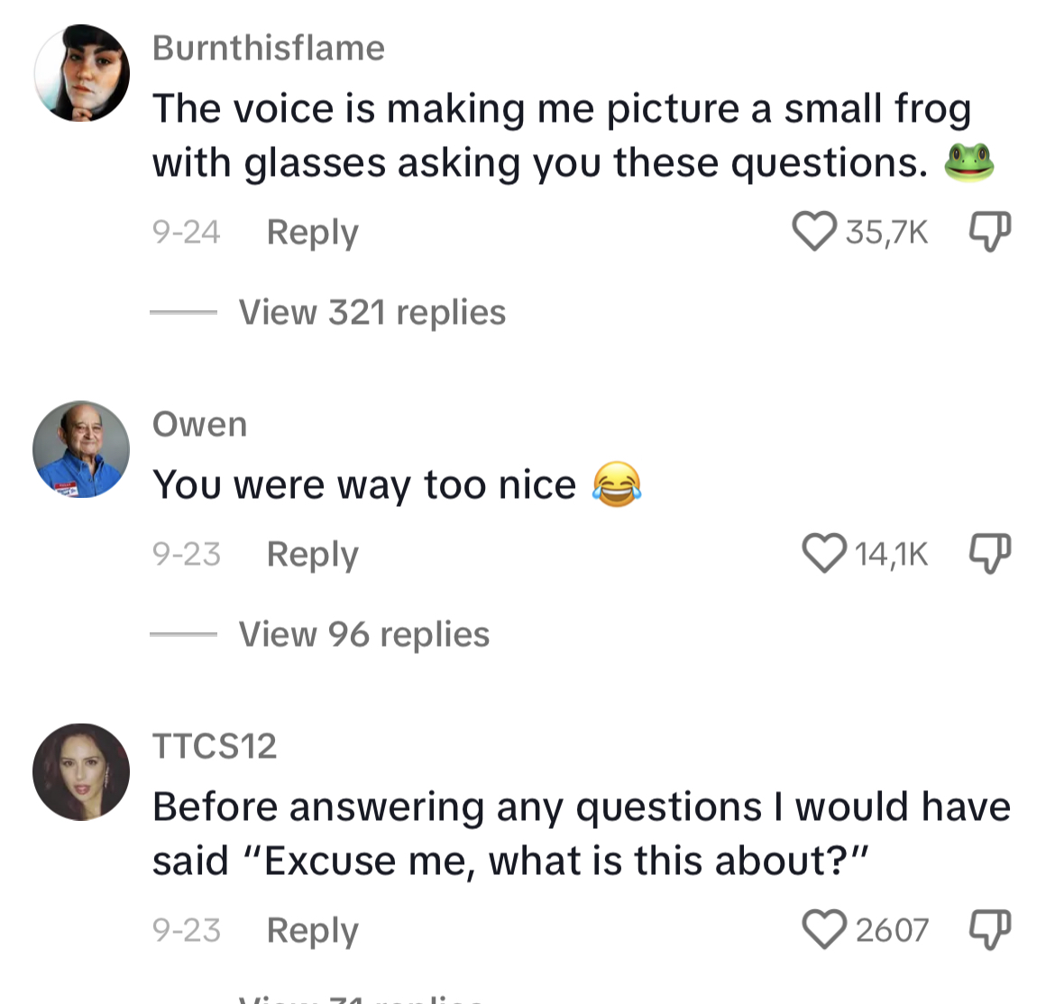Expand View 321 replies
This screenshot has width=1055, height=1004.
pos(372,312)
